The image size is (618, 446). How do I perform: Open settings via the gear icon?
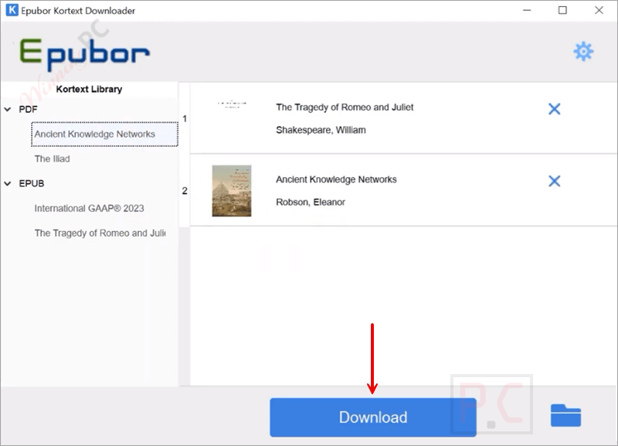pyautogui.click(x=583, y=51)
